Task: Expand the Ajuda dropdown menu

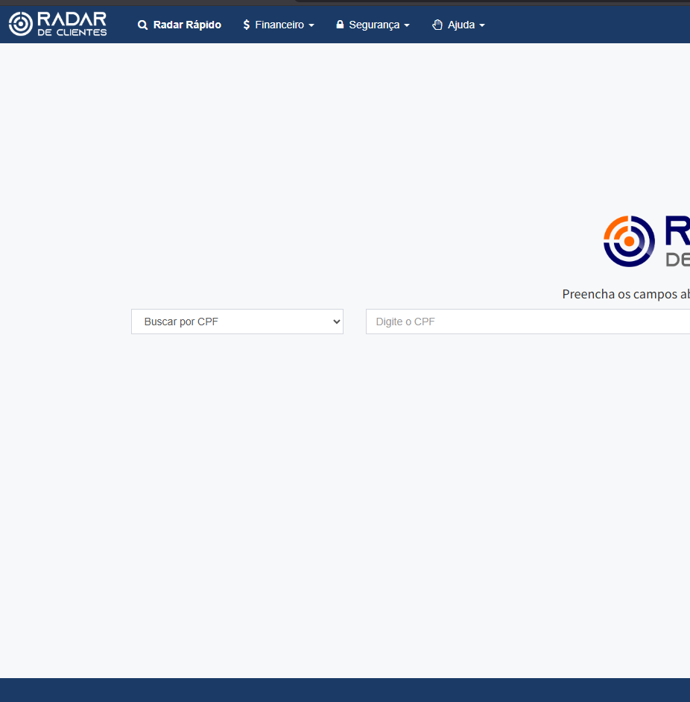Action: [x=458, y=25]
